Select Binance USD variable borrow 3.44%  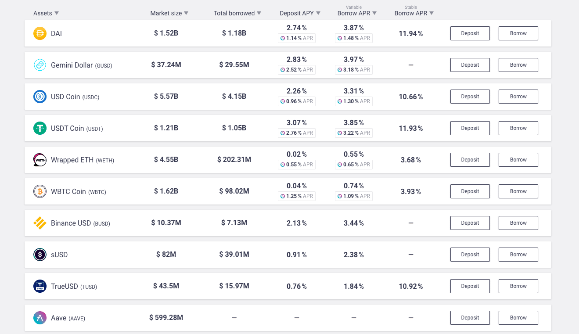click(354, 223)
